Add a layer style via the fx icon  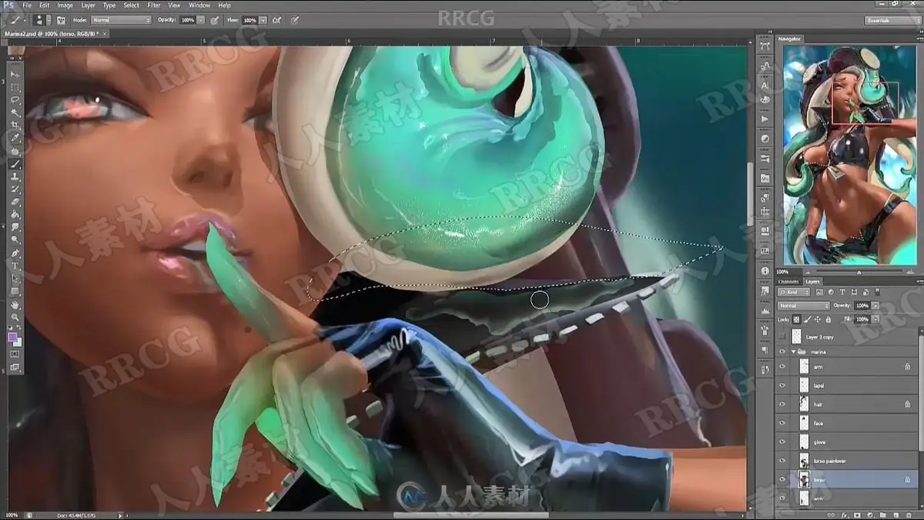[845, 515]
